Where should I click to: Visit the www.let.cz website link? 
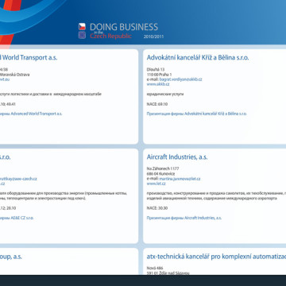pos(157,184)
